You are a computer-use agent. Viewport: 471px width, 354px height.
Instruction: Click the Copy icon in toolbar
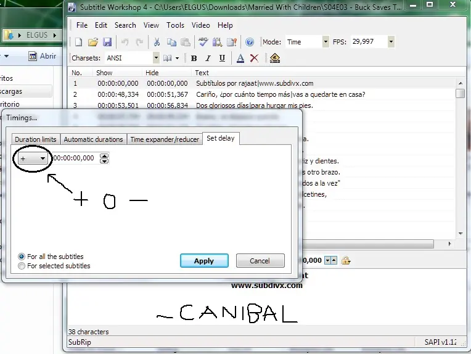171,42
